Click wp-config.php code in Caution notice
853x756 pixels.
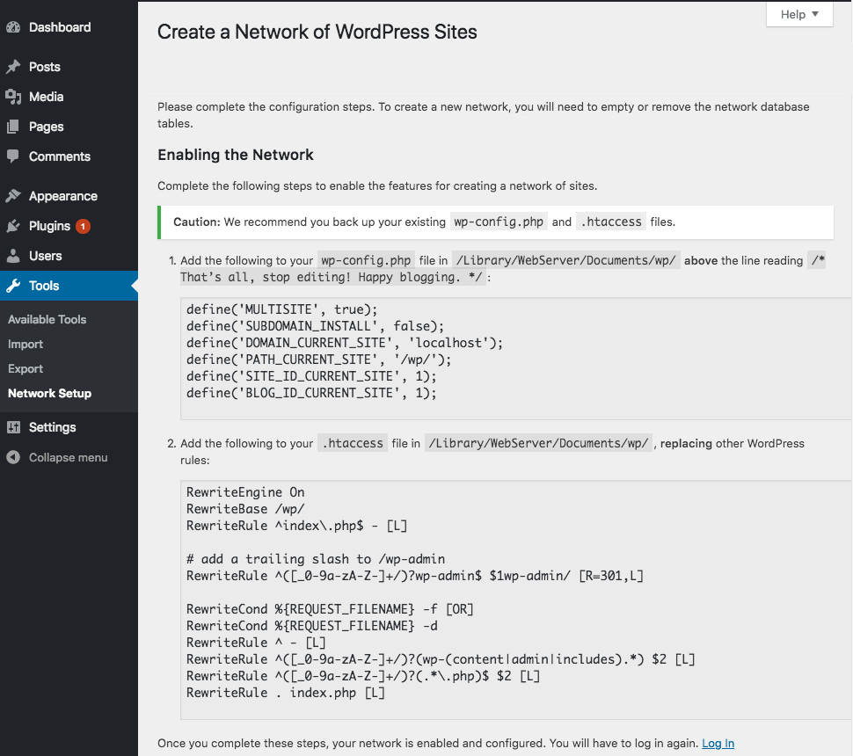pos(499,222)
